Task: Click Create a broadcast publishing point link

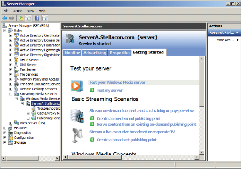Action: tap(127, 140)
